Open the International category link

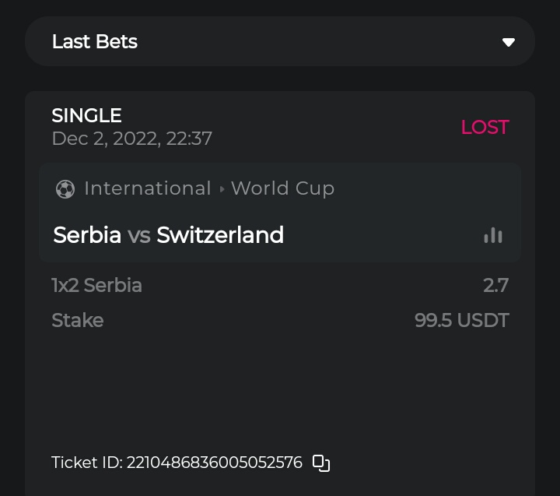[148, 188]
